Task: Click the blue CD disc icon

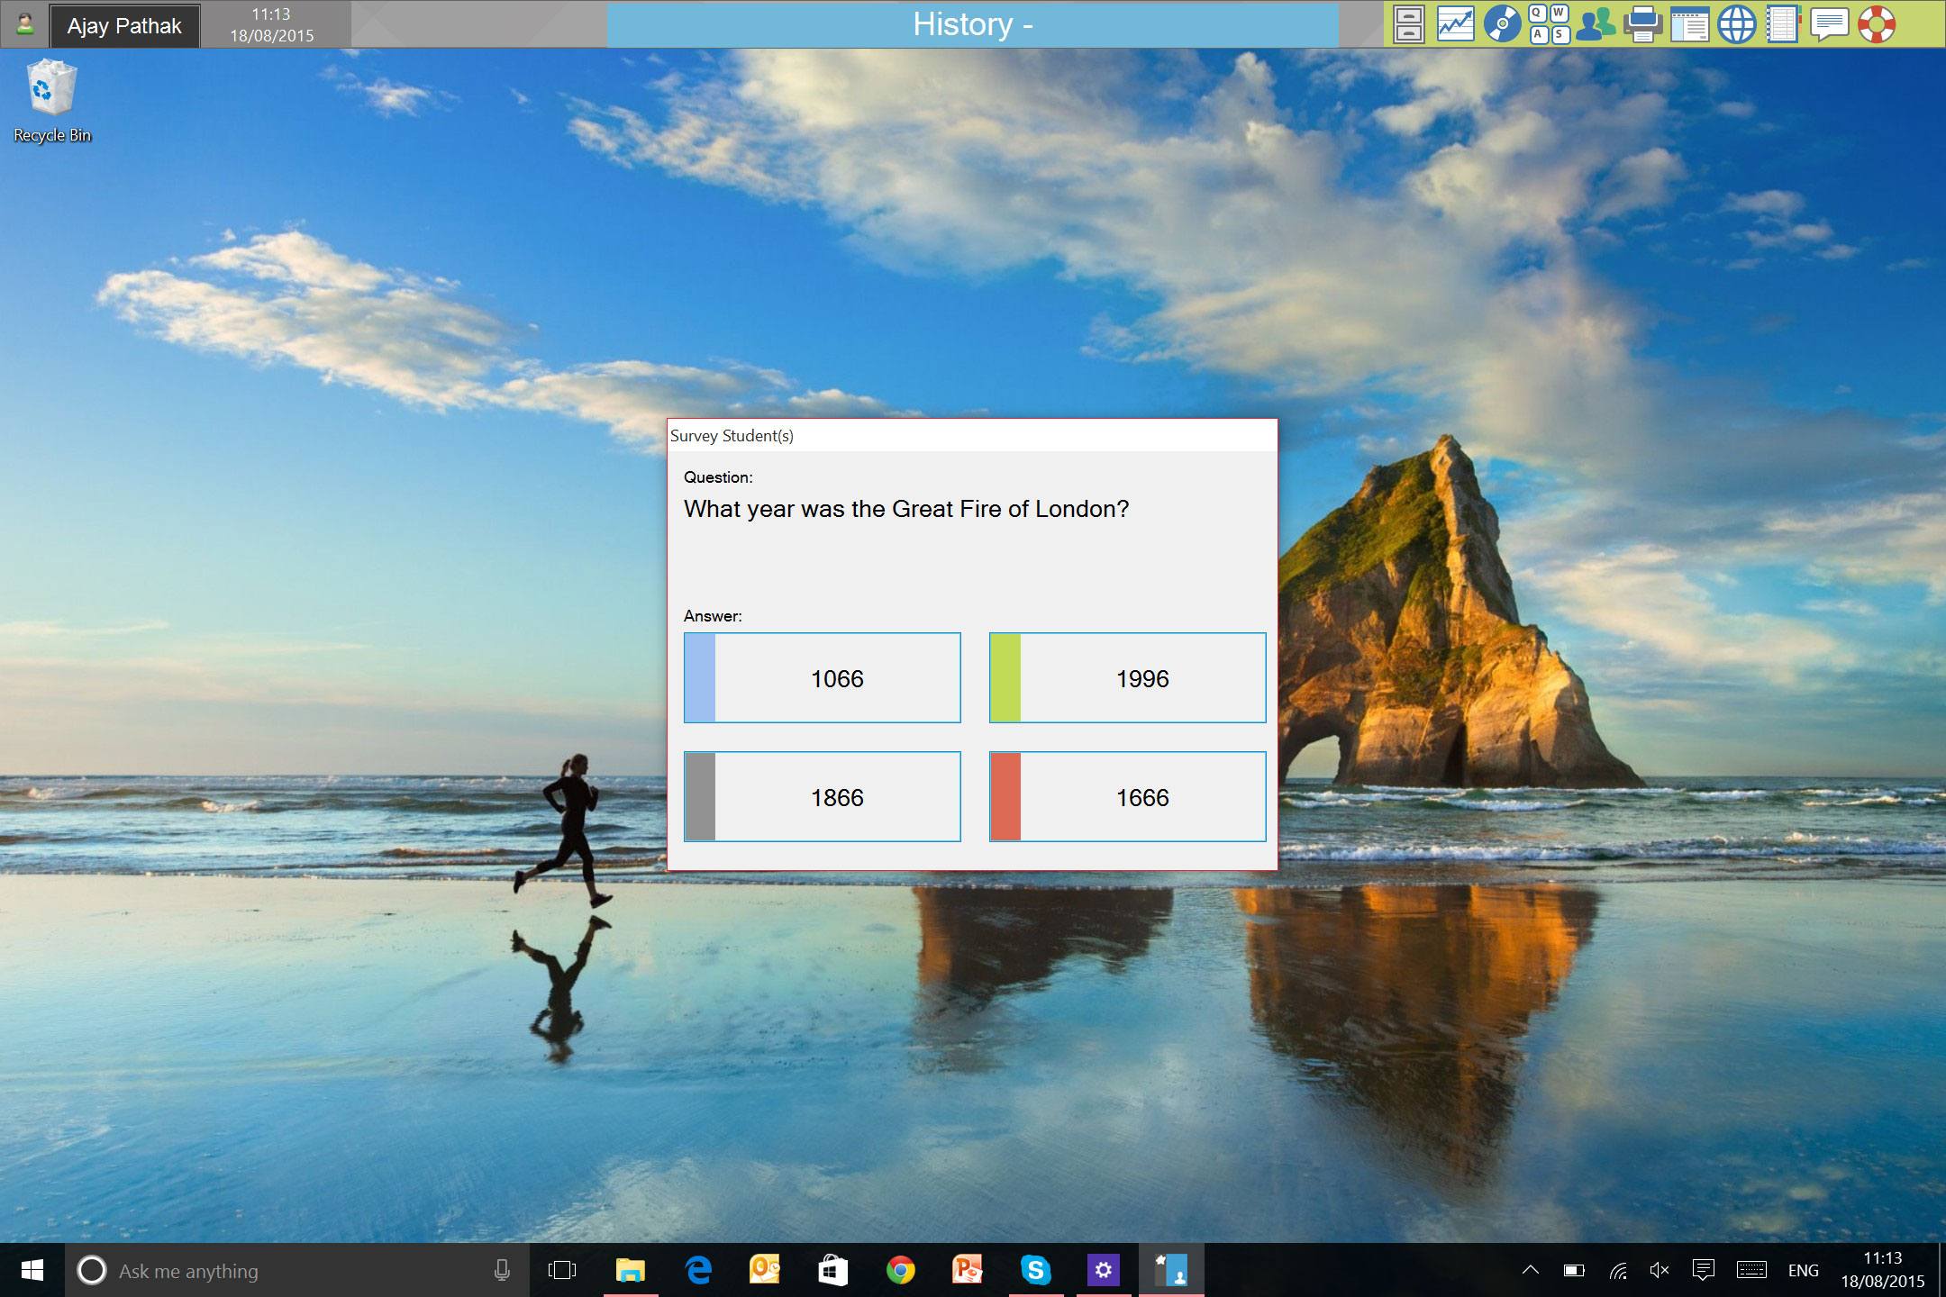Action: click(1502, 24)
